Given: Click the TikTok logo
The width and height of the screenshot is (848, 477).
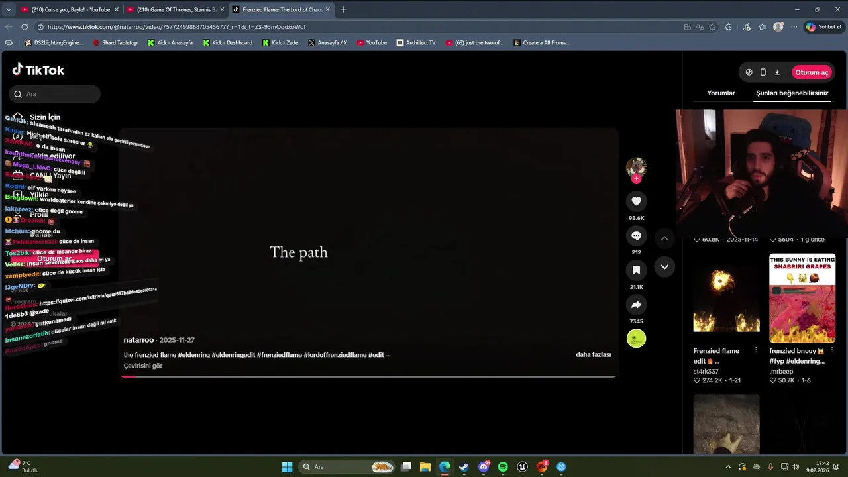Looking at the screenshot, I should (x=38, y=70).
